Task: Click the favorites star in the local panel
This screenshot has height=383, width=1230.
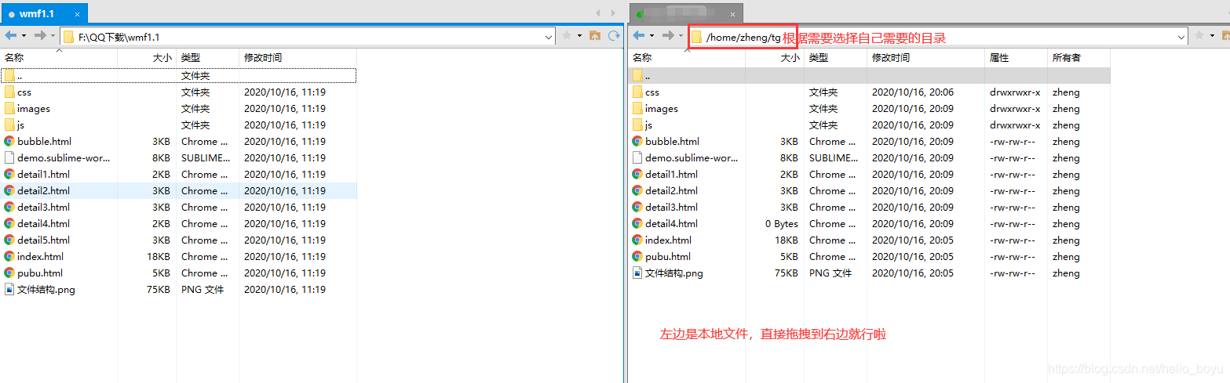Action: (567, 36)
